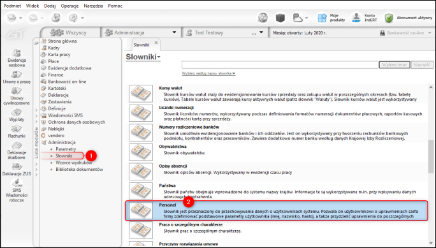The width and height of the screenshot is (436, 248).
Task: Open Wypłaty sidebar icon
Action: tap(17, 112)
